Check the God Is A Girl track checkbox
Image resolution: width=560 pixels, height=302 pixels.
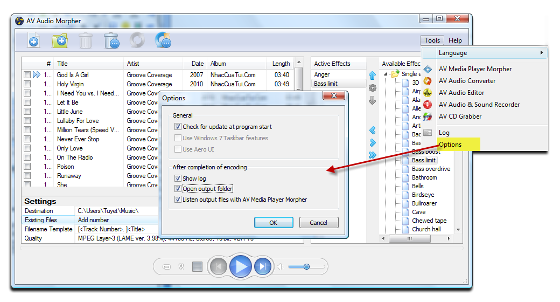[x=27, y=75]
